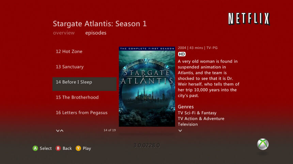Click the HD quality badge
This screenshot has height=164, width=293.
click(182, 54)
